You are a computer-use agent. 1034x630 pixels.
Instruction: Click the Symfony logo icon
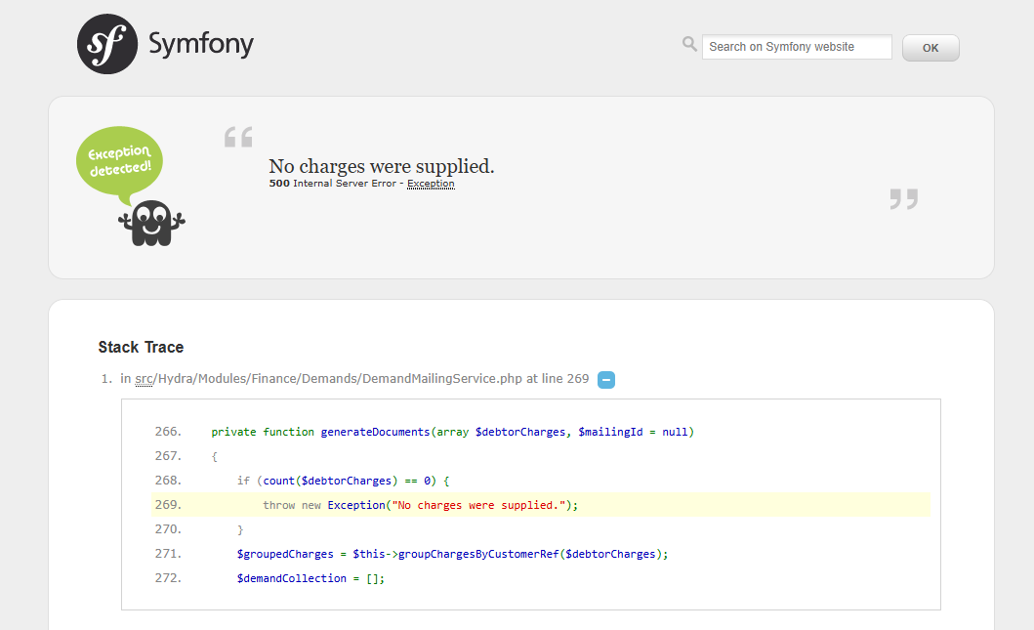[x=107, y=44]
